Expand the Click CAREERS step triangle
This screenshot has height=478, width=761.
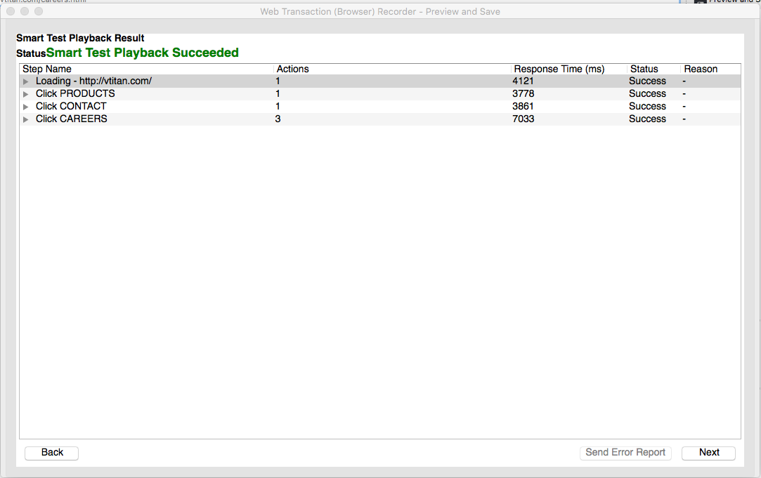26,119
